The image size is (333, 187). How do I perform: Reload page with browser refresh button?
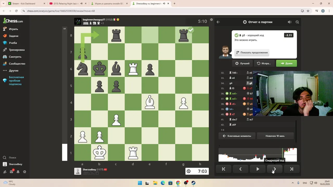click(x=16, y=11)
